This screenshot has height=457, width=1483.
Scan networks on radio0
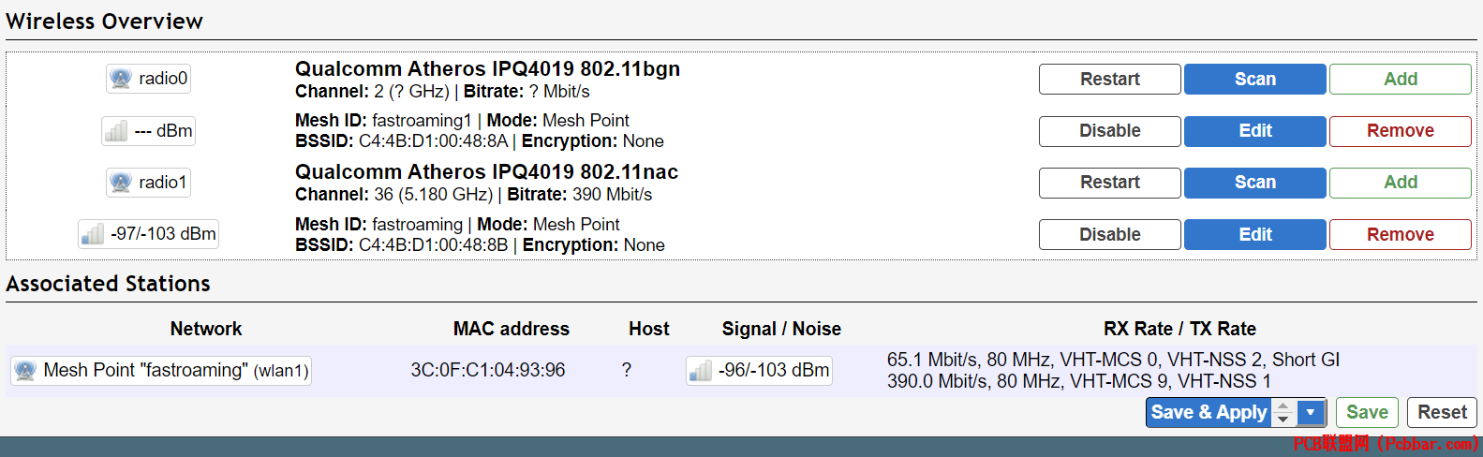coord(1254,80)
